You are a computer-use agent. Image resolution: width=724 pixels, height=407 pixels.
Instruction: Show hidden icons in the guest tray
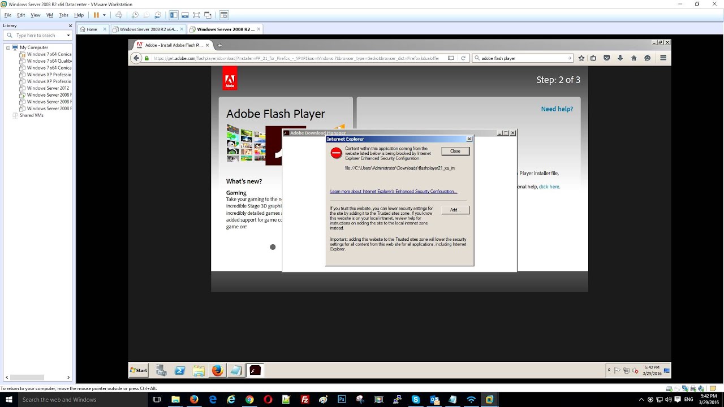pos(609,371)
